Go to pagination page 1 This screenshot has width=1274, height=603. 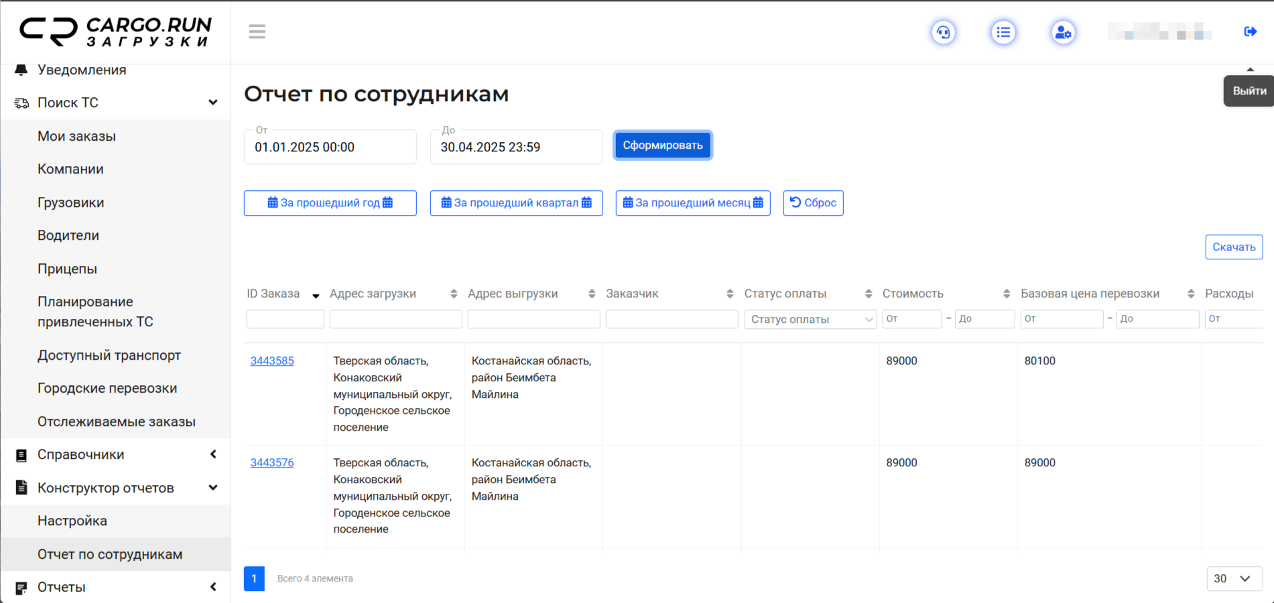tap(254, 579)
